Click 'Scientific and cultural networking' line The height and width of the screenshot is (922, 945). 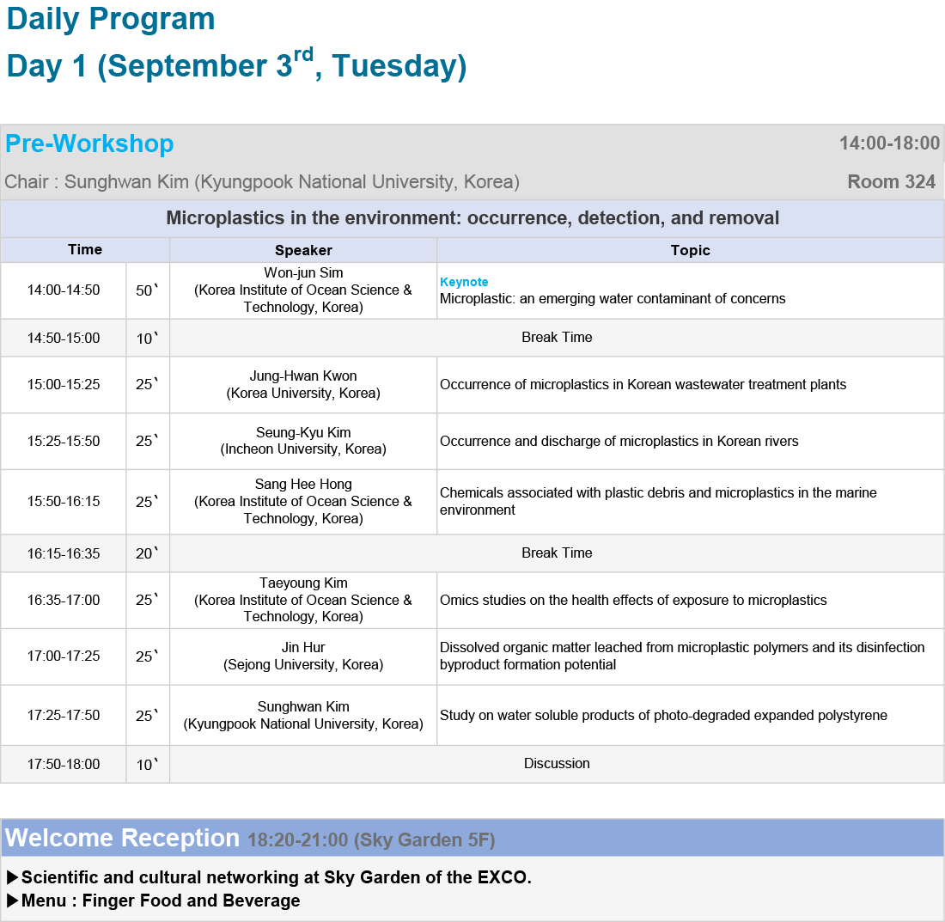pyautogui.click(x=270, y=876)
